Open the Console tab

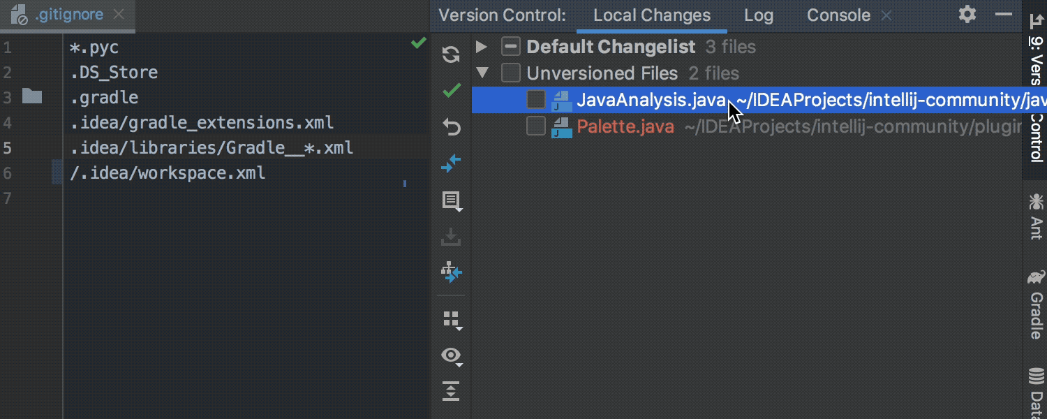[838, 15]
